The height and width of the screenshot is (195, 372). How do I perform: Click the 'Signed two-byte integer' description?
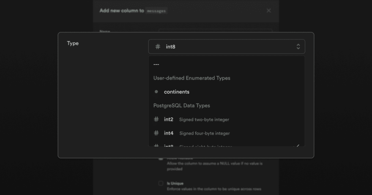point(204,120)
